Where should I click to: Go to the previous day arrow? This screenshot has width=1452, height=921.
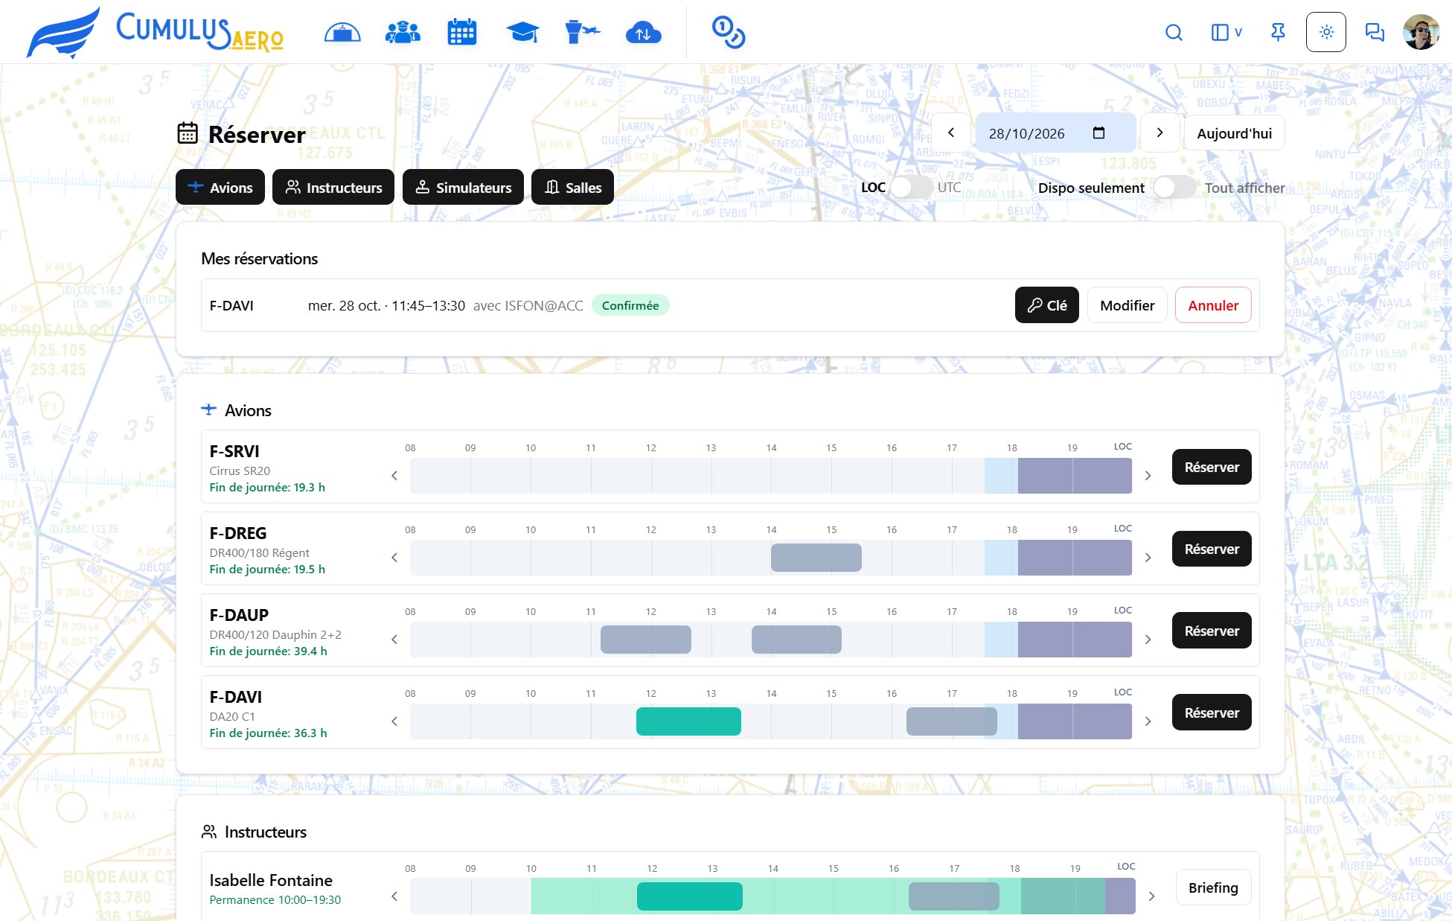950,133
